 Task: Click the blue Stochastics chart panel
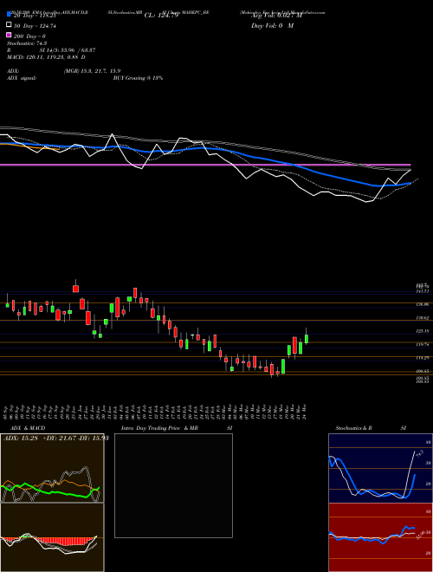(380, 468)
